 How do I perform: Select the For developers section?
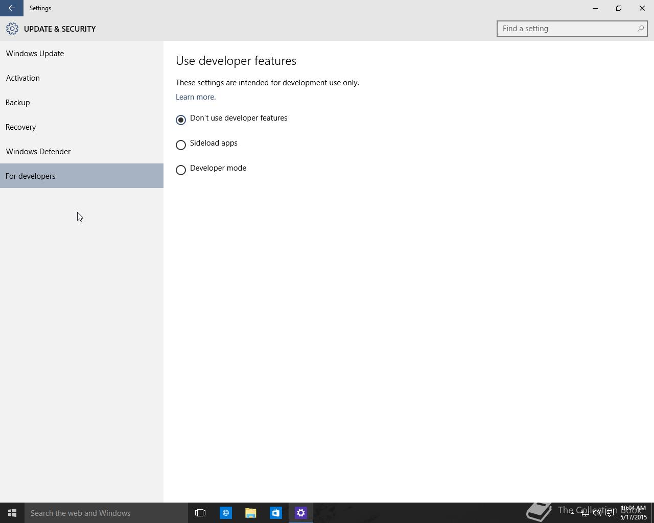pyautogui.click(x=82, y=176)
